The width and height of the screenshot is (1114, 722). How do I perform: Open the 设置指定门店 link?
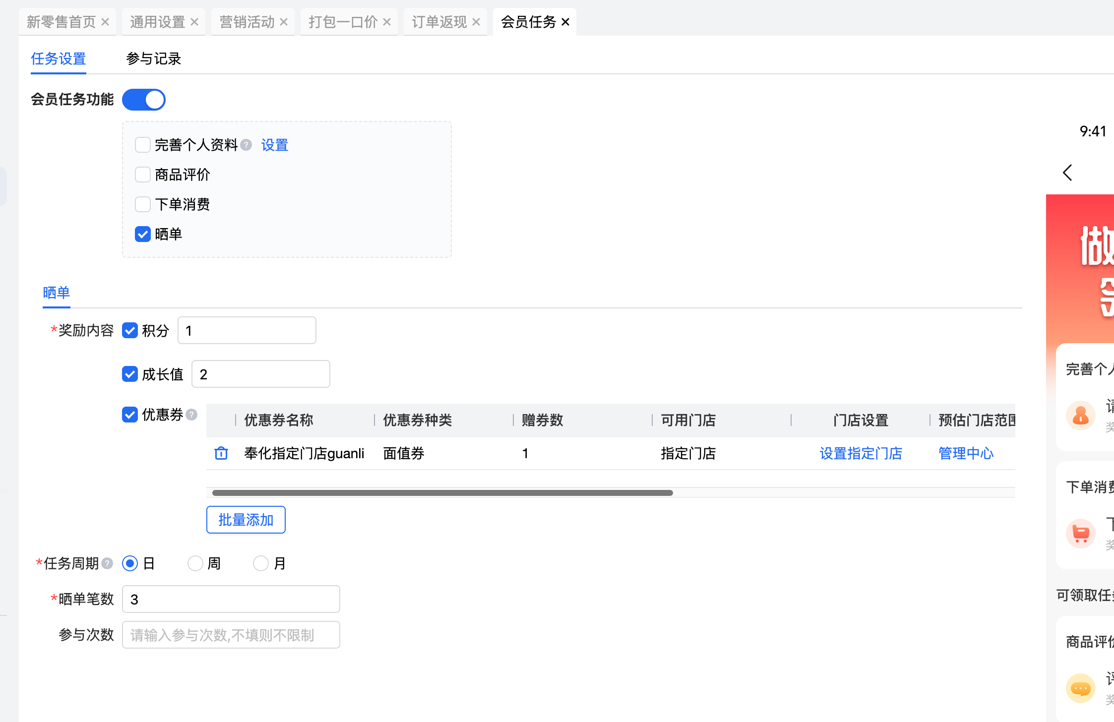[x=861, y=453]
